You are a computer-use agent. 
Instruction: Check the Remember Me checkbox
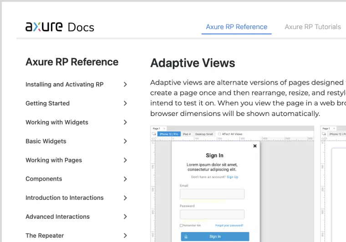click(181, 226)
